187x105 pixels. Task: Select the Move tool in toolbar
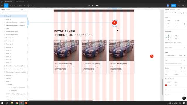pyautogui.click(x=6, y=6)
